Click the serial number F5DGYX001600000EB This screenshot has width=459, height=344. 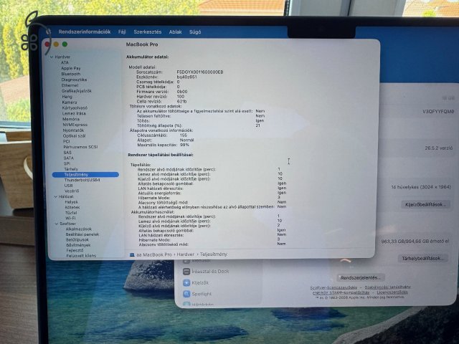click(x=200, y=72)
